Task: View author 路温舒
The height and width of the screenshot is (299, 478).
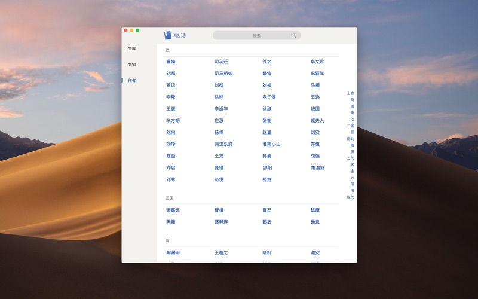Action: [x=318, y=168]
